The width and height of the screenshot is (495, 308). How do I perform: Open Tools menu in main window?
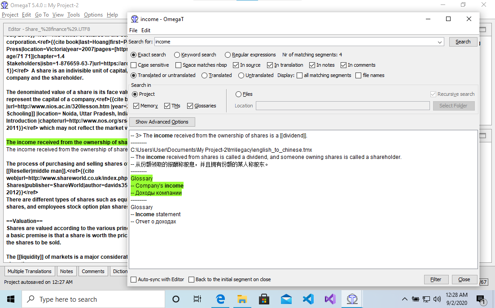pos(74,15)
